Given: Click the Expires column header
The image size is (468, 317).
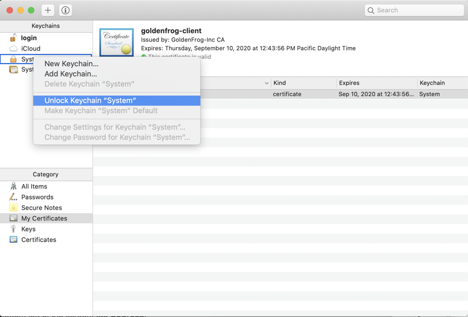Looking at the screenshot, I should click(377, 83).
